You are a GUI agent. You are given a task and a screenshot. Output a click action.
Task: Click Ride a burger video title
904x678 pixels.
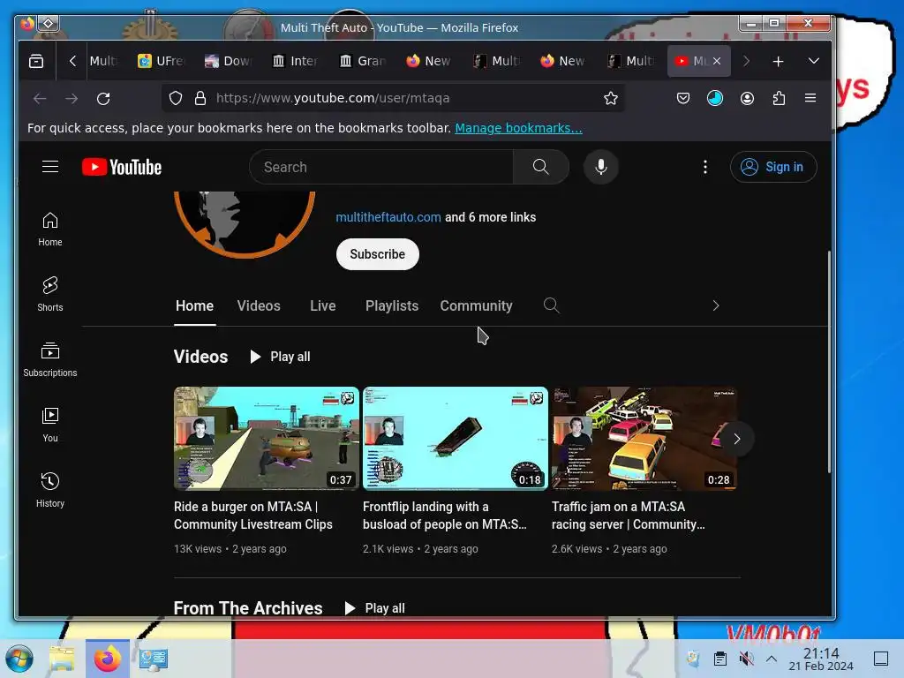pos(253,516)
